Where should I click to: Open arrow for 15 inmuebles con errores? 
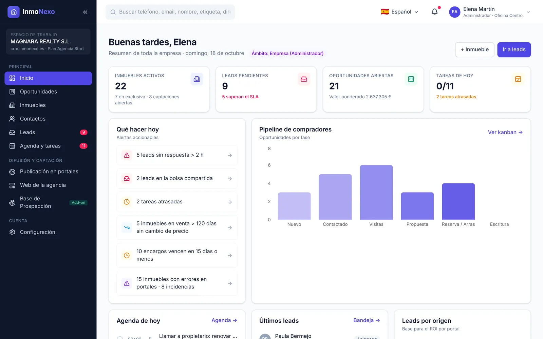[x=230, y=283]
